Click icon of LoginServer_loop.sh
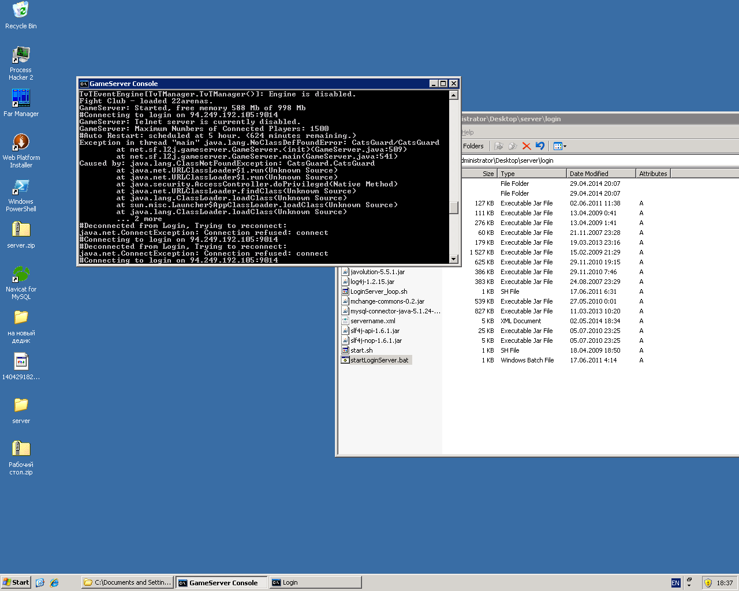The width and height of the screenshot is (739, 591). click(x=345, y=291)
